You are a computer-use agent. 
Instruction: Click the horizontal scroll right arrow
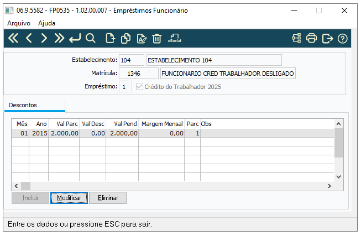tap(329, 186)
